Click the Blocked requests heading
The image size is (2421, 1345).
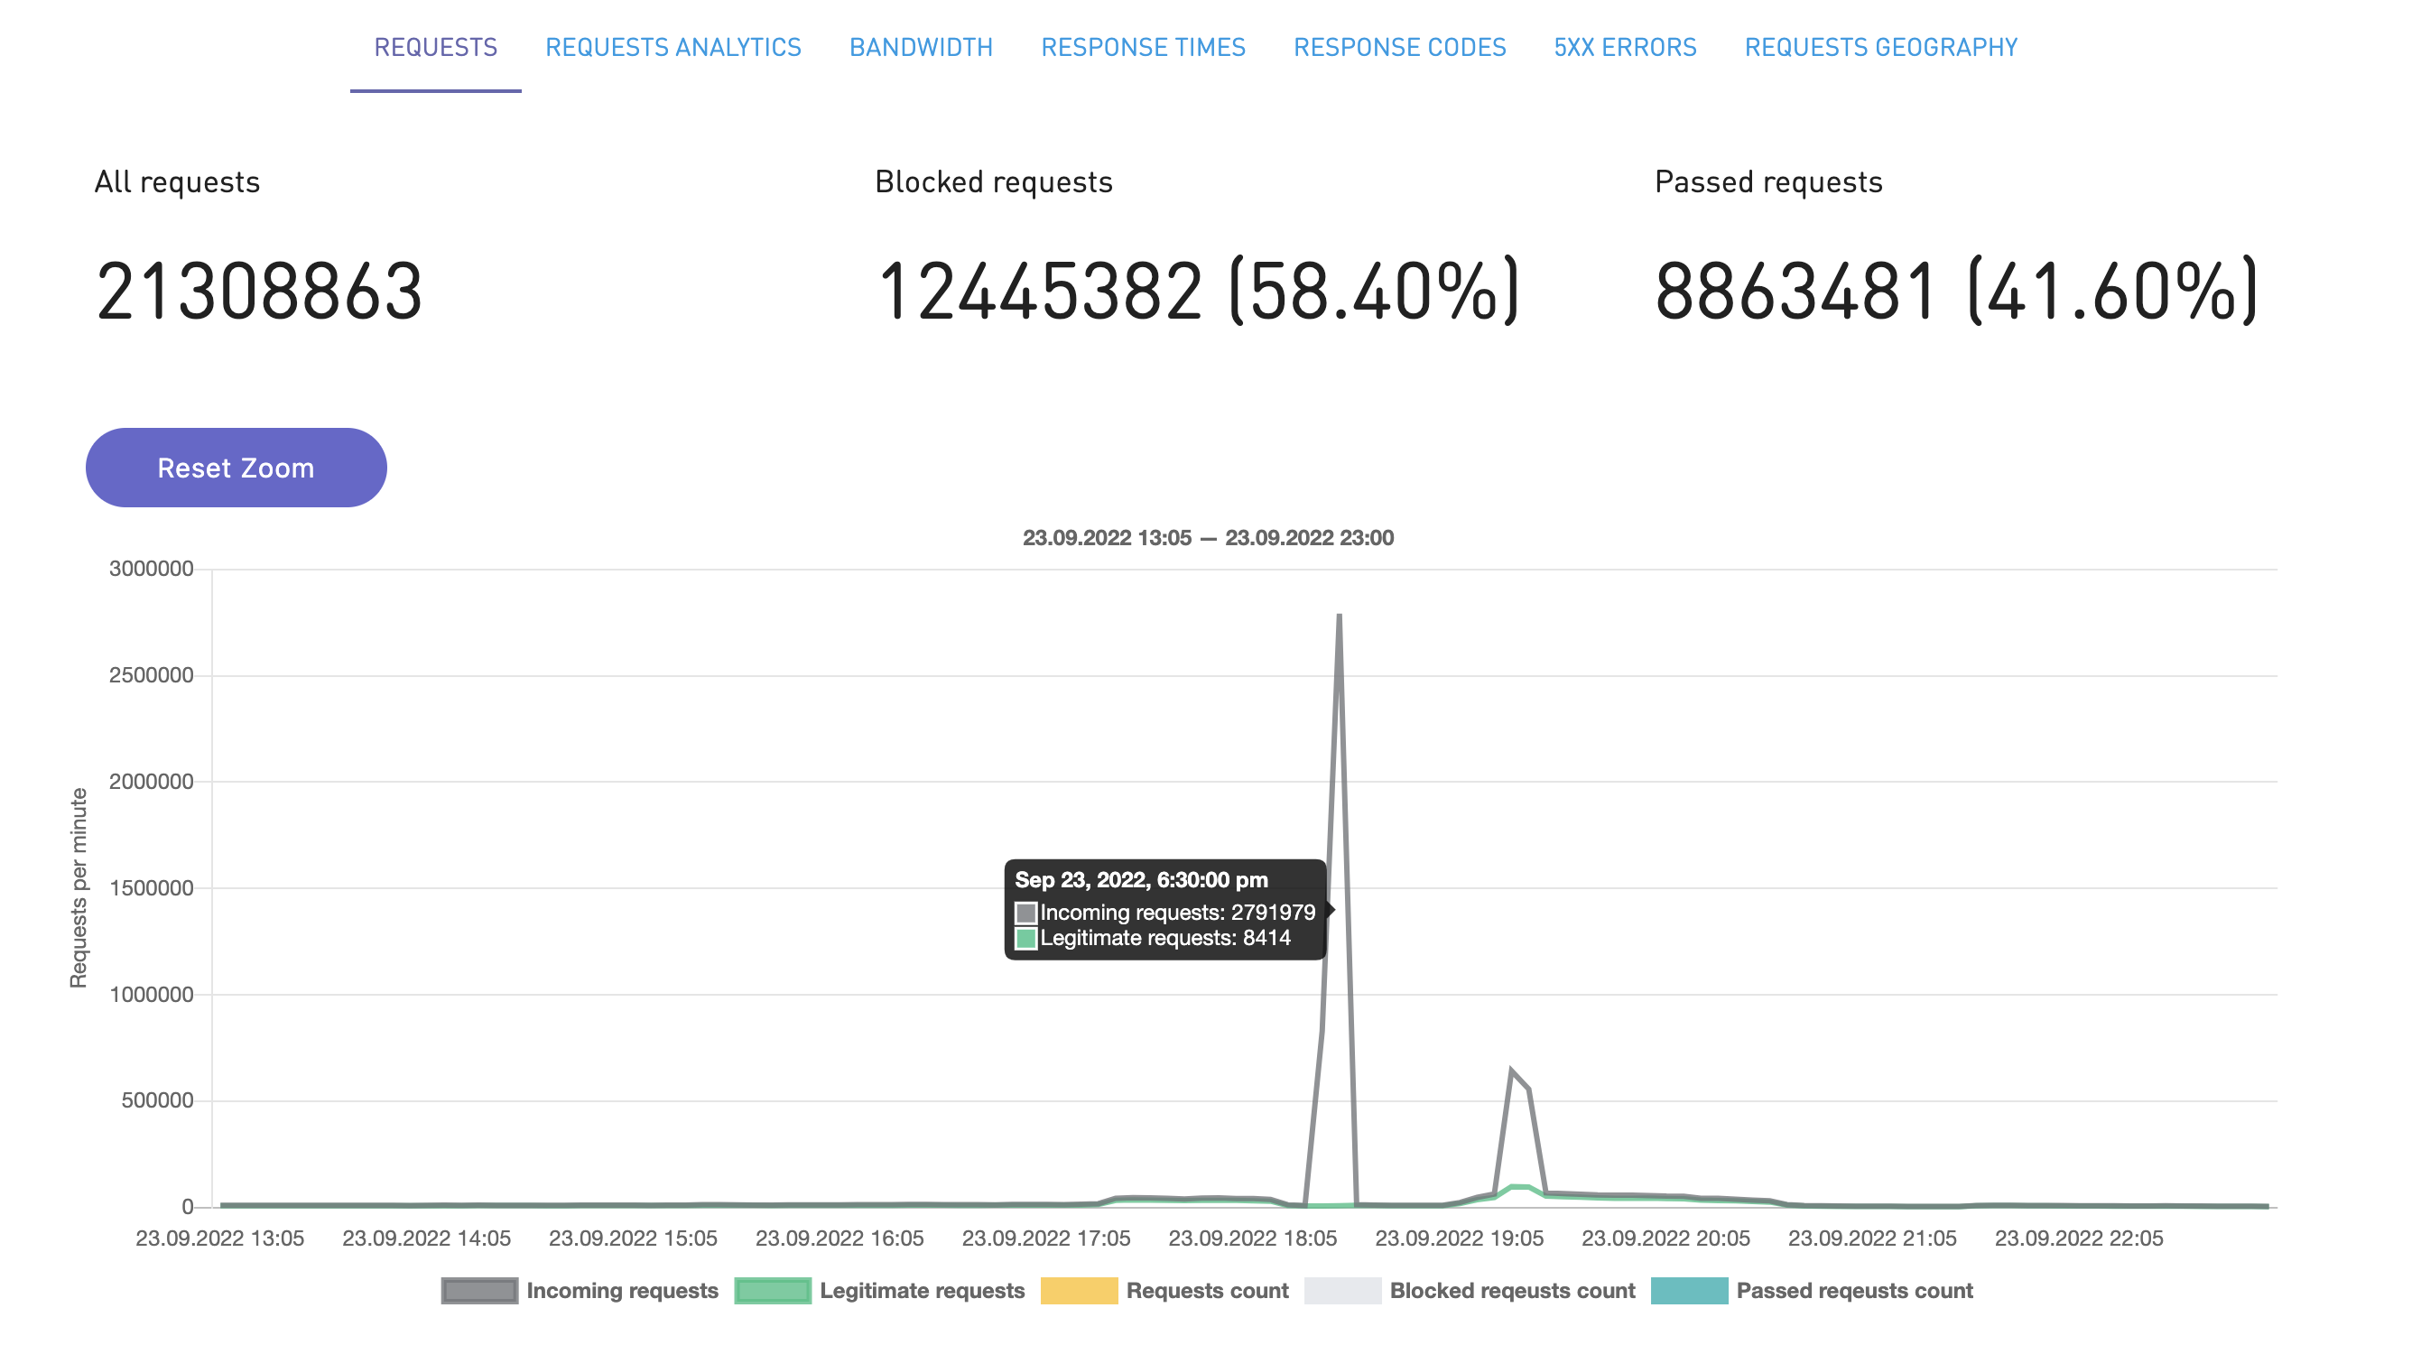993,181
